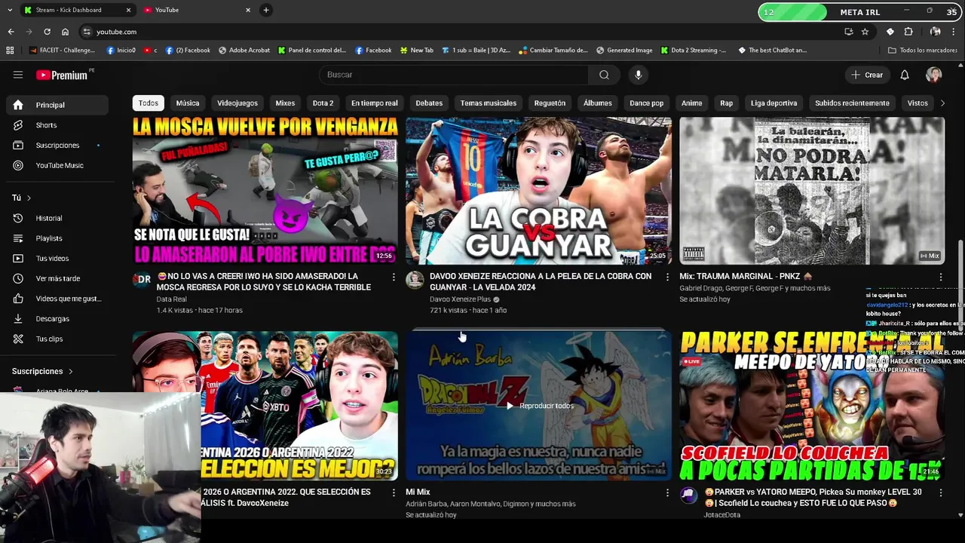
Task: Open the account avatar menu
Action: pos(934,75)
